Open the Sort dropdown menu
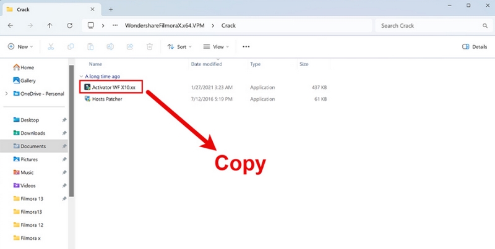Image resolution: width=495 pixels, height=249 pixels. (x=179, y=46)
